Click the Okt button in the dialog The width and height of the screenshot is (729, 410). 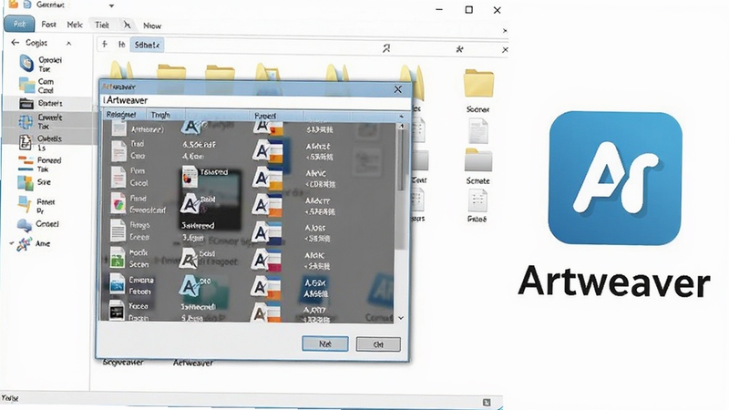378,344
